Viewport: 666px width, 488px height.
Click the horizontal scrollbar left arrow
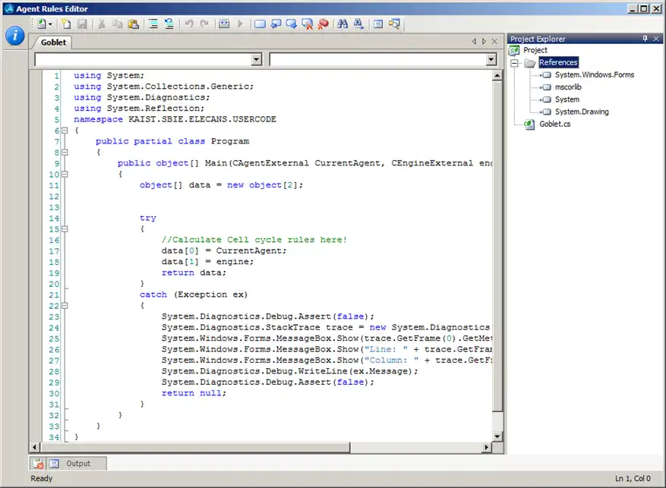click(x=35, y=447)
